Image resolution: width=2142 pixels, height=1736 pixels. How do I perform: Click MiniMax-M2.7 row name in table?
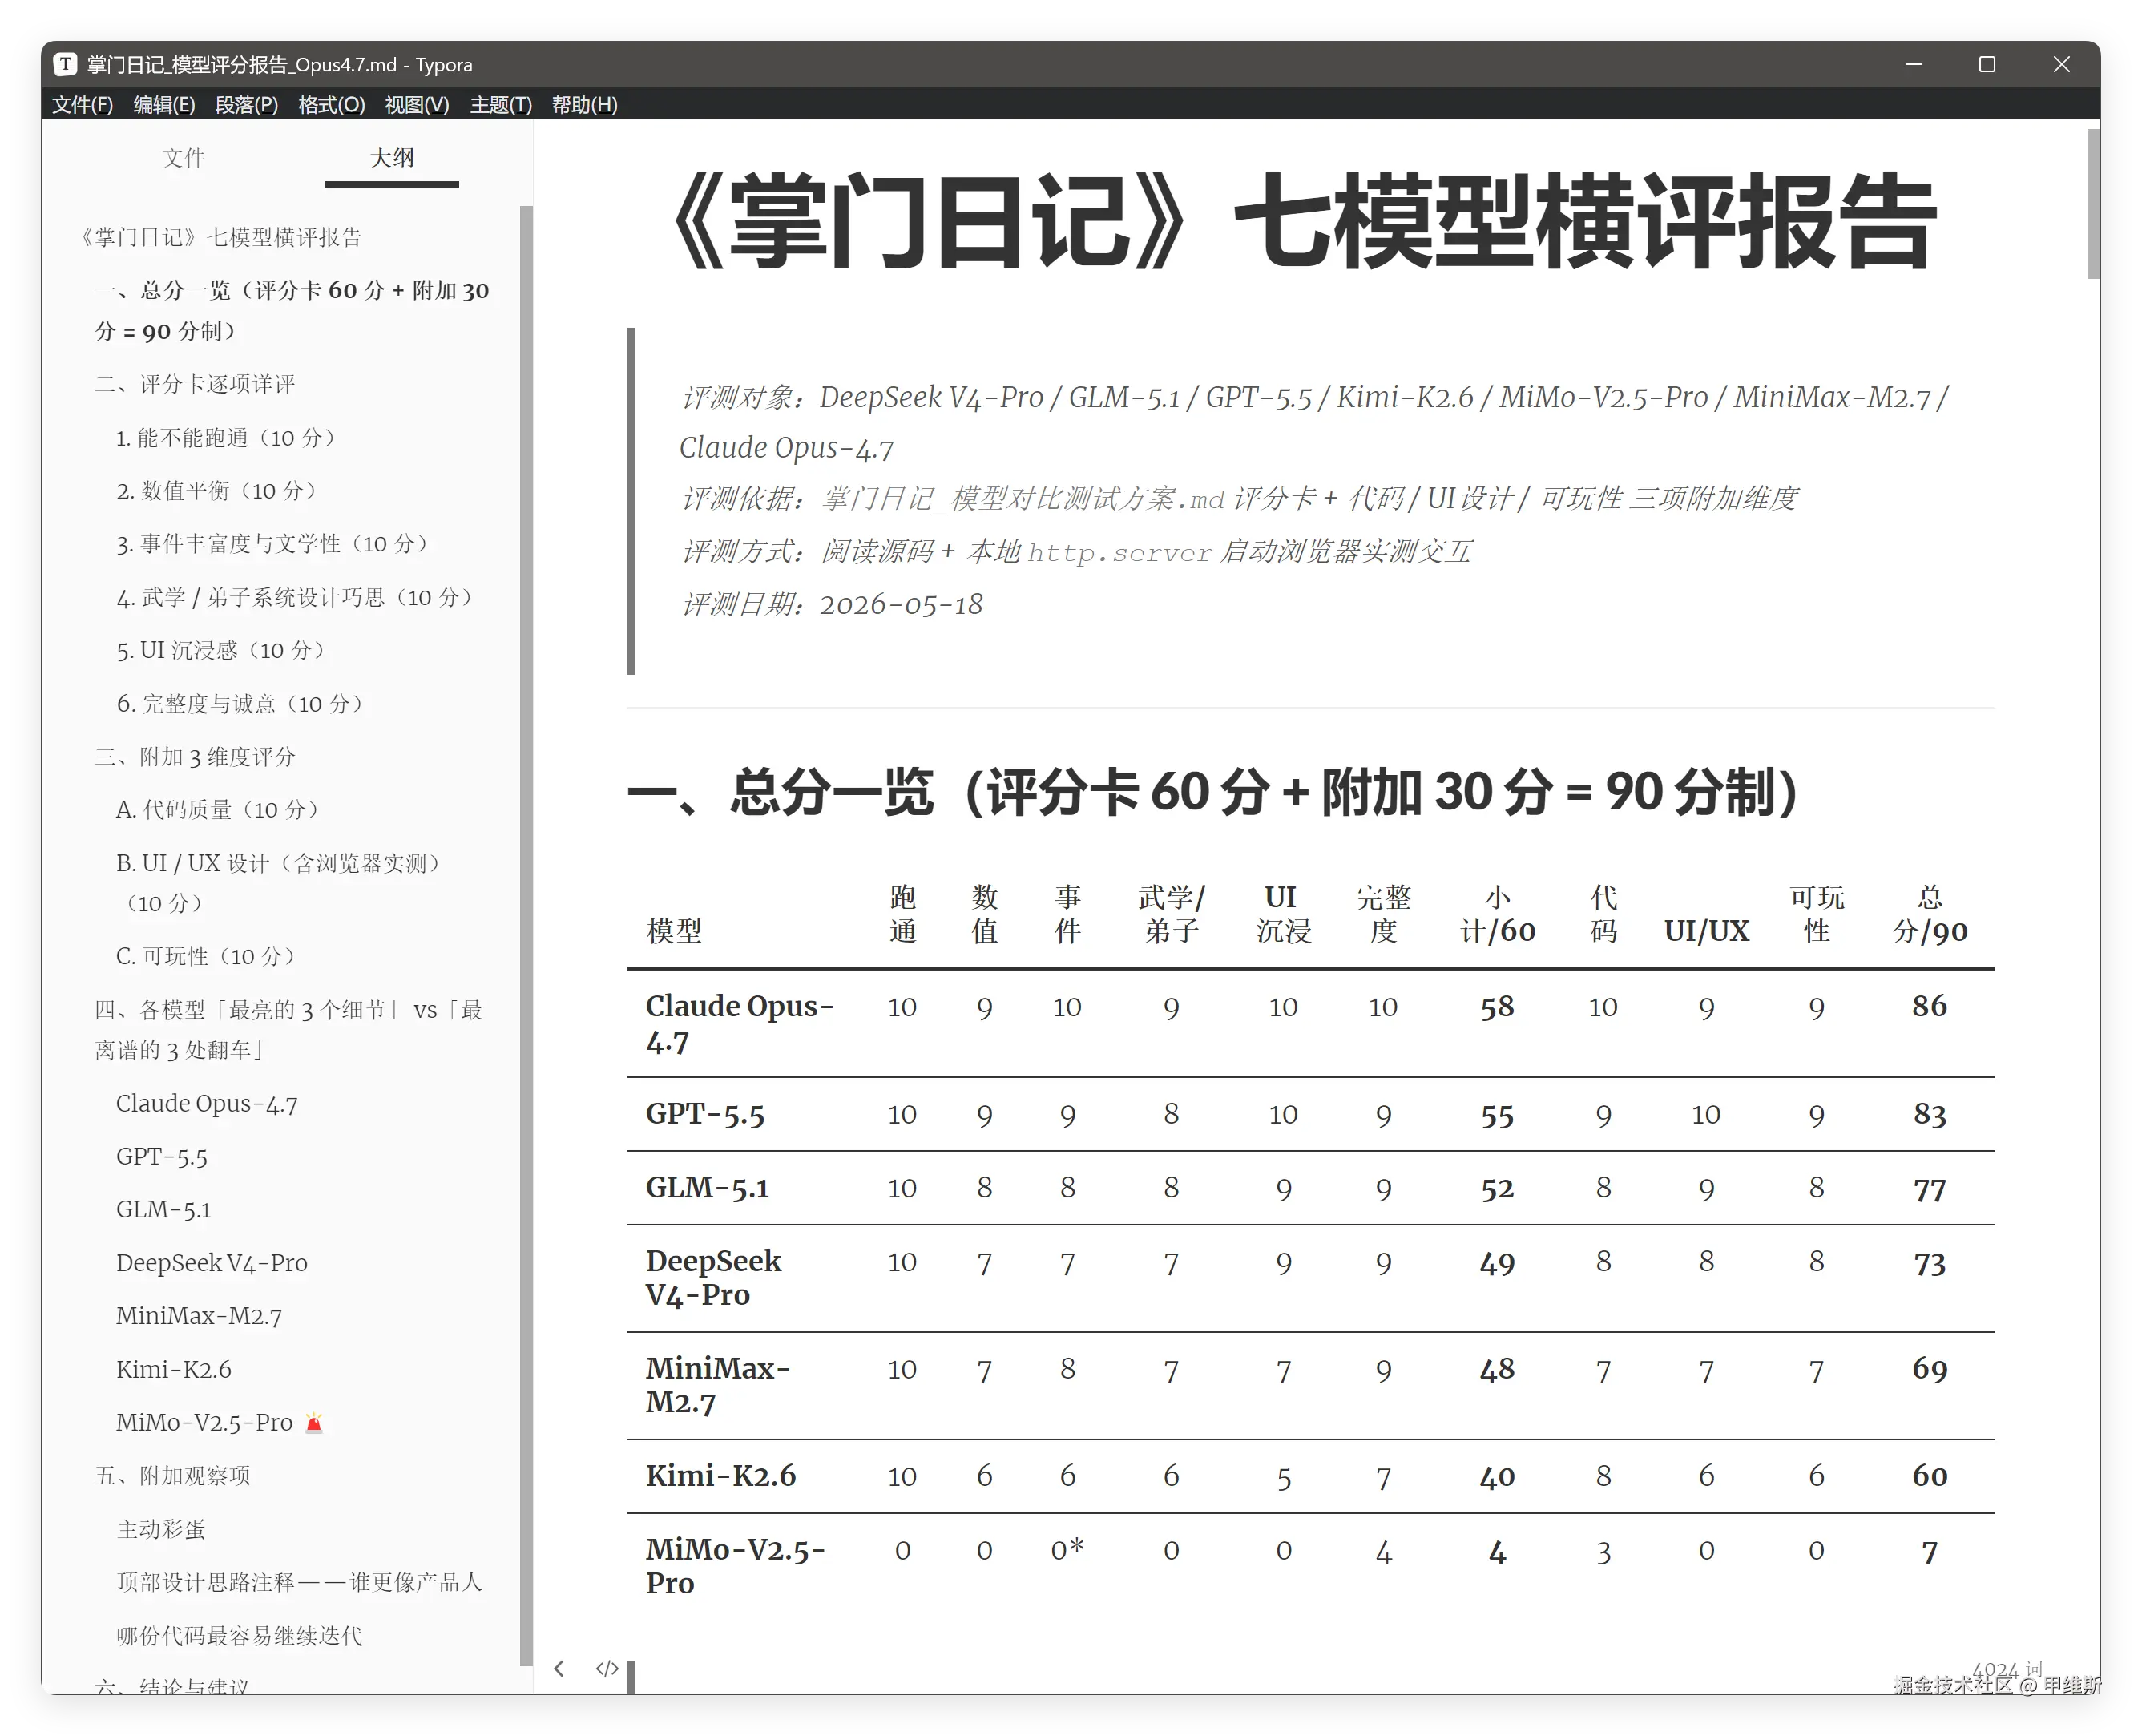[x=717, y=1385]
